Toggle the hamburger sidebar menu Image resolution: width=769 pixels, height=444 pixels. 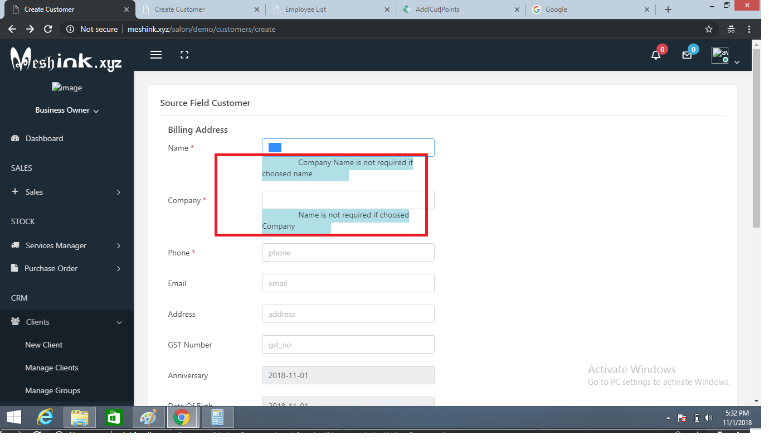(156, 55)
